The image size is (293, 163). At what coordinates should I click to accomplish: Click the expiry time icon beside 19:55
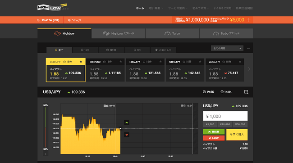click(204, 92)
